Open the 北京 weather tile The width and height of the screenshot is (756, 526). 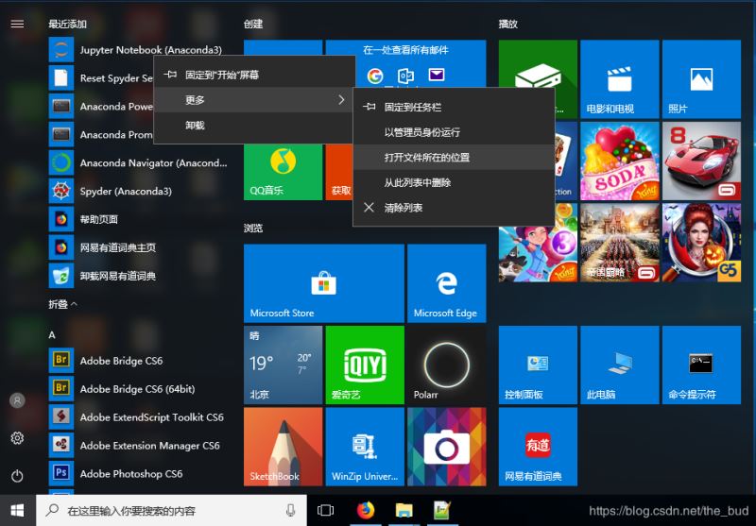tap(283, 365)
